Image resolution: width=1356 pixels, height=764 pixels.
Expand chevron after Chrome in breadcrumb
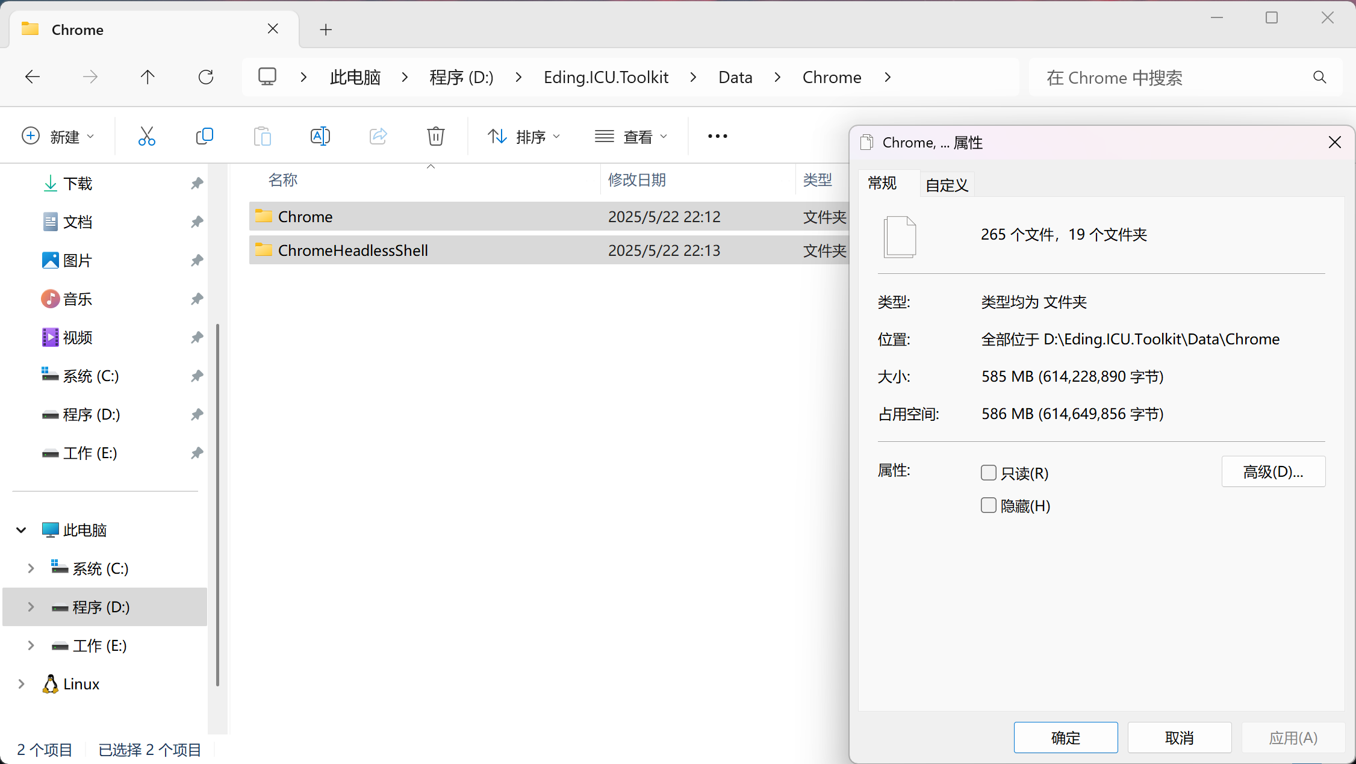tap(888, 77)
